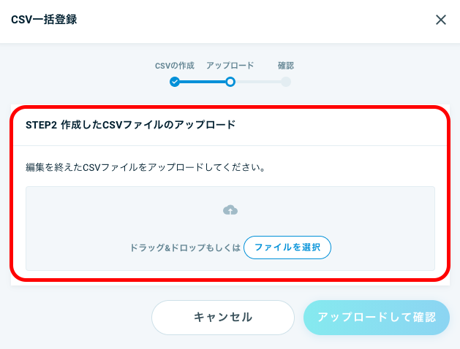460x349 pixels.
Task: Click the divider line under STEP2 heading
Action: (x=230, y=145)
